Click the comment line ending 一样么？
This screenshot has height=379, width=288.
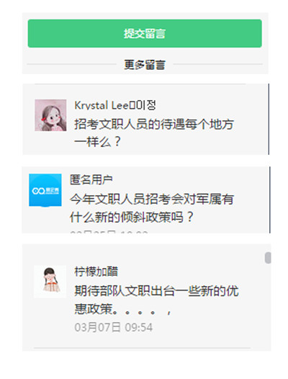pyautogui.click(x=97, y=142)
